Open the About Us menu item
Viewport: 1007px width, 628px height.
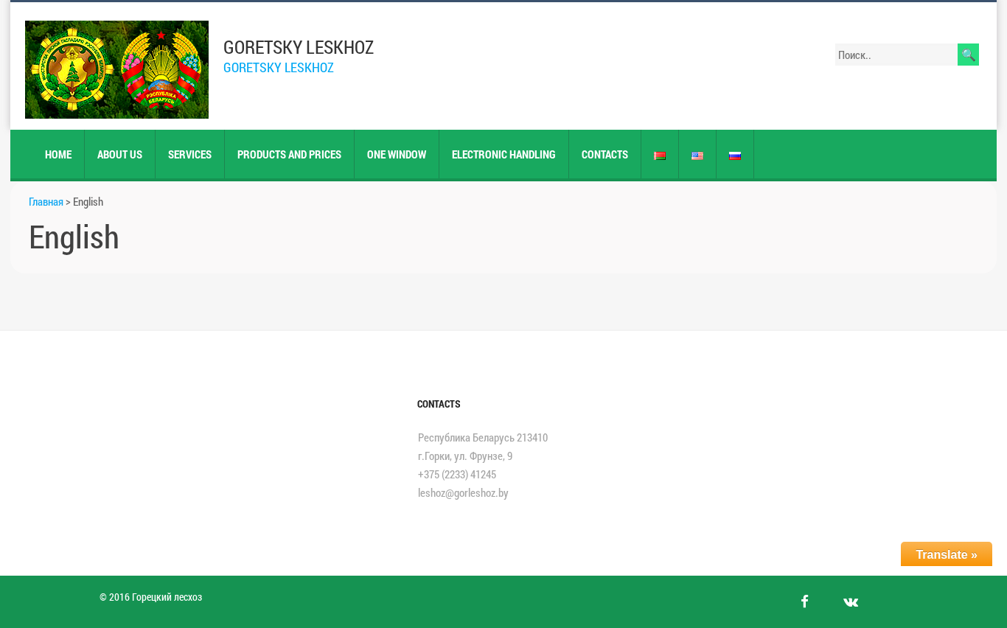119,154
